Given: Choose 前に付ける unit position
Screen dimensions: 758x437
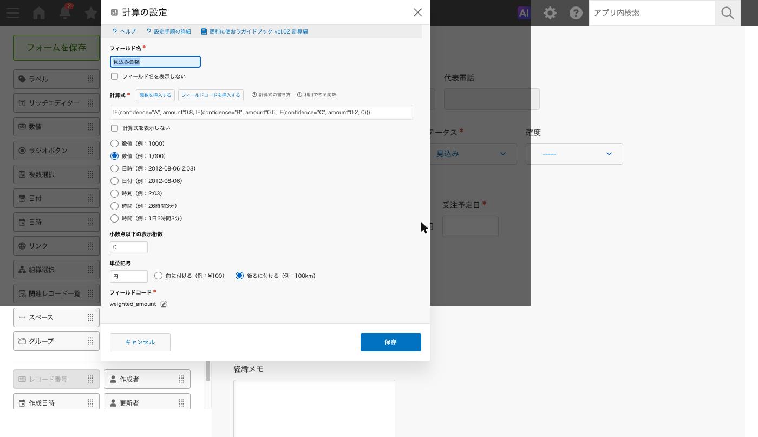Looking at the screenshot, I should (158, 276).
